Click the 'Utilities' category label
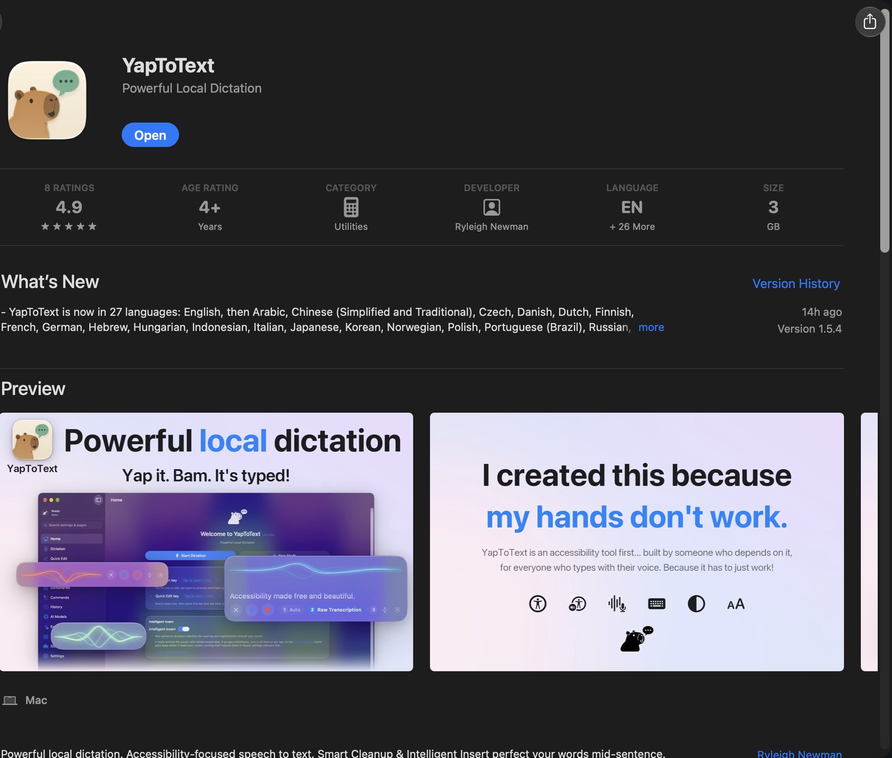 [x=351, y=227]
